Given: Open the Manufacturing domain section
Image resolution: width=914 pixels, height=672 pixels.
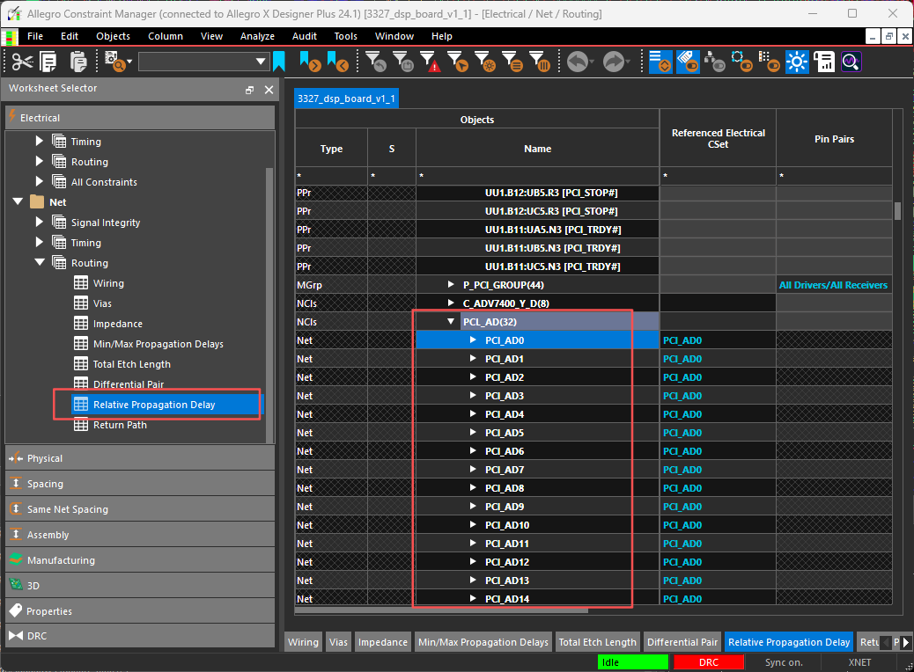Looking at the screenshot, I should click(61, 560).
